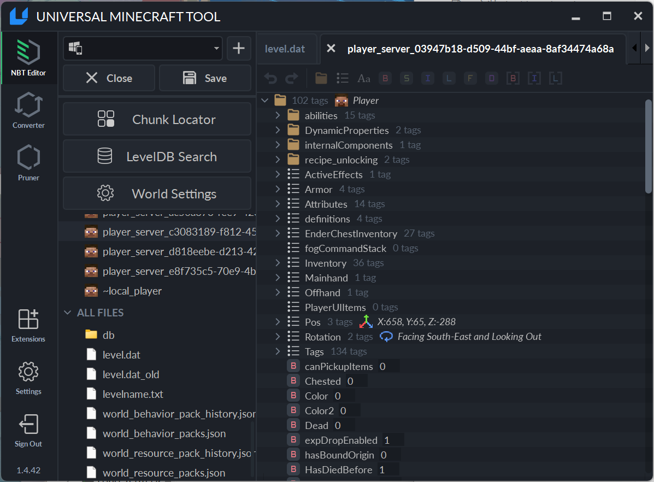The width and height of the screenshot is (654, 482).
Task: Expand the abilities compound
Action: point(278,115)
